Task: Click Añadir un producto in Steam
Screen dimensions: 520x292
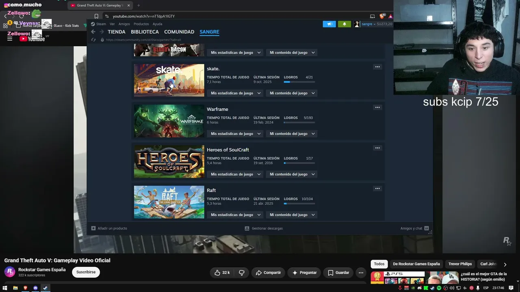Action: click(x=109, y=228)
